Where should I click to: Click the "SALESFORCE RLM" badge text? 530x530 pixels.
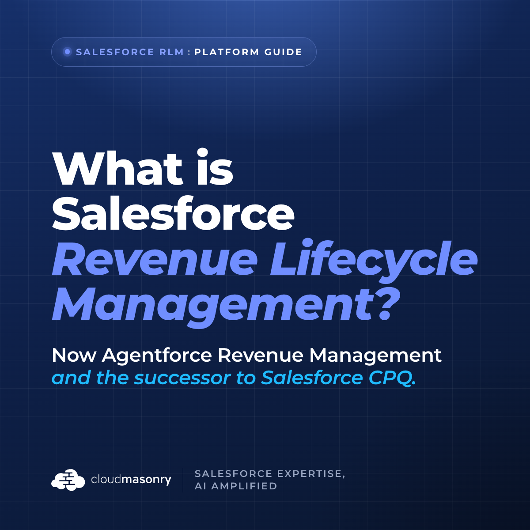coord(130,52)
